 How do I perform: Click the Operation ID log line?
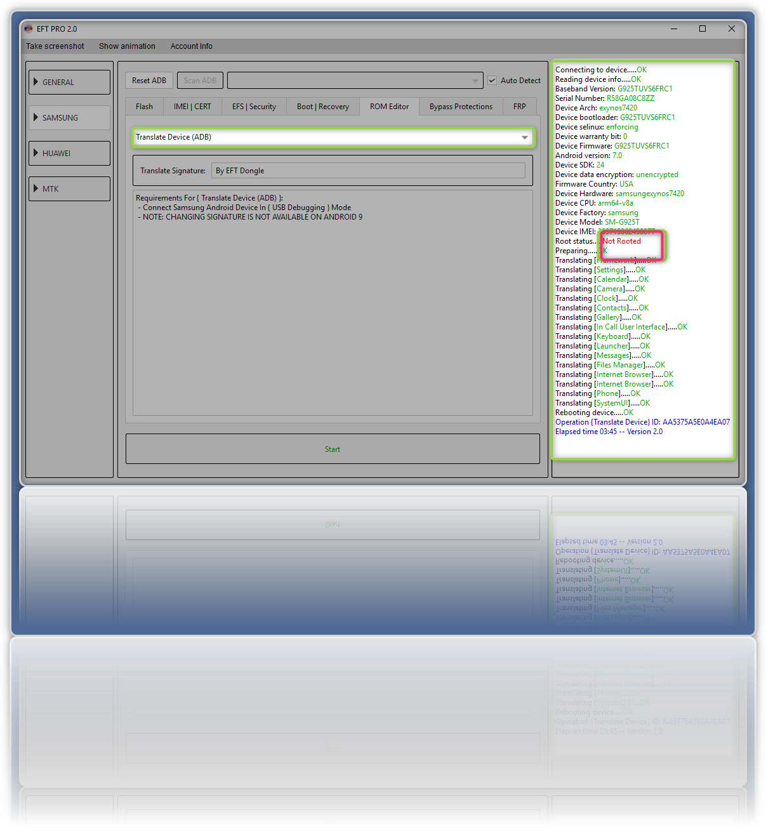[x=642, y=422]
